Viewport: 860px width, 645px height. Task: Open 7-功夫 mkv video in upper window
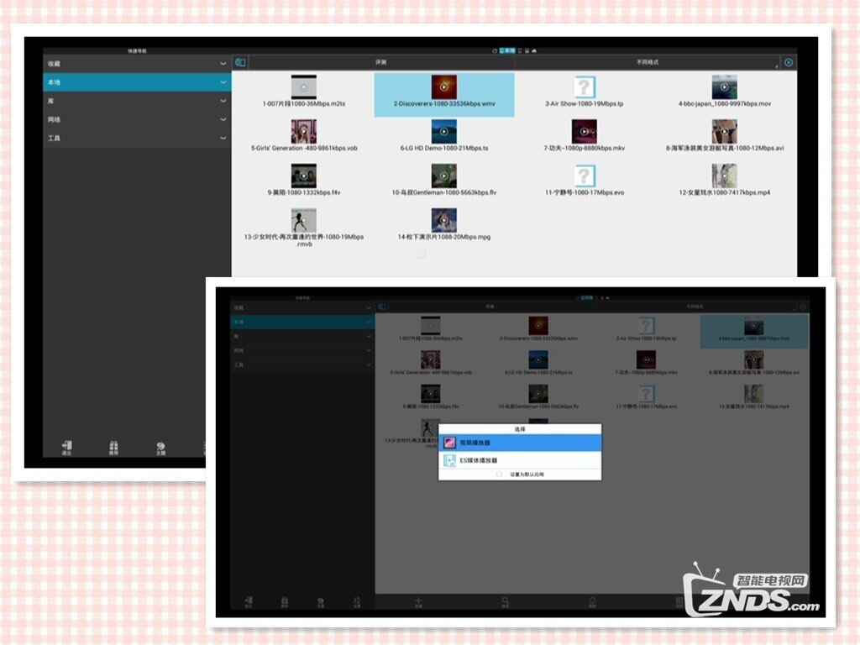coord(585,136)
